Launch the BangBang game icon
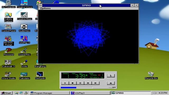The width and height of the screenshot is (169, 95). (40, 66)
